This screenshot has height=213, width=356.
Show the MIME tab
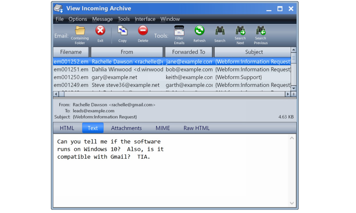[x=163, y=128]
